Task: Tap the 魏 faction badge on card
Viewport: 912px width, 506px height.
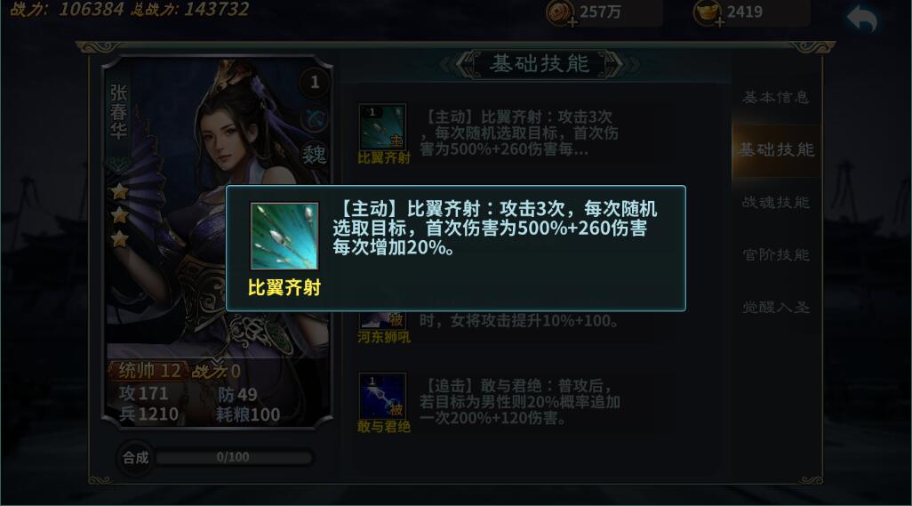Action: (x=314, y=154)
